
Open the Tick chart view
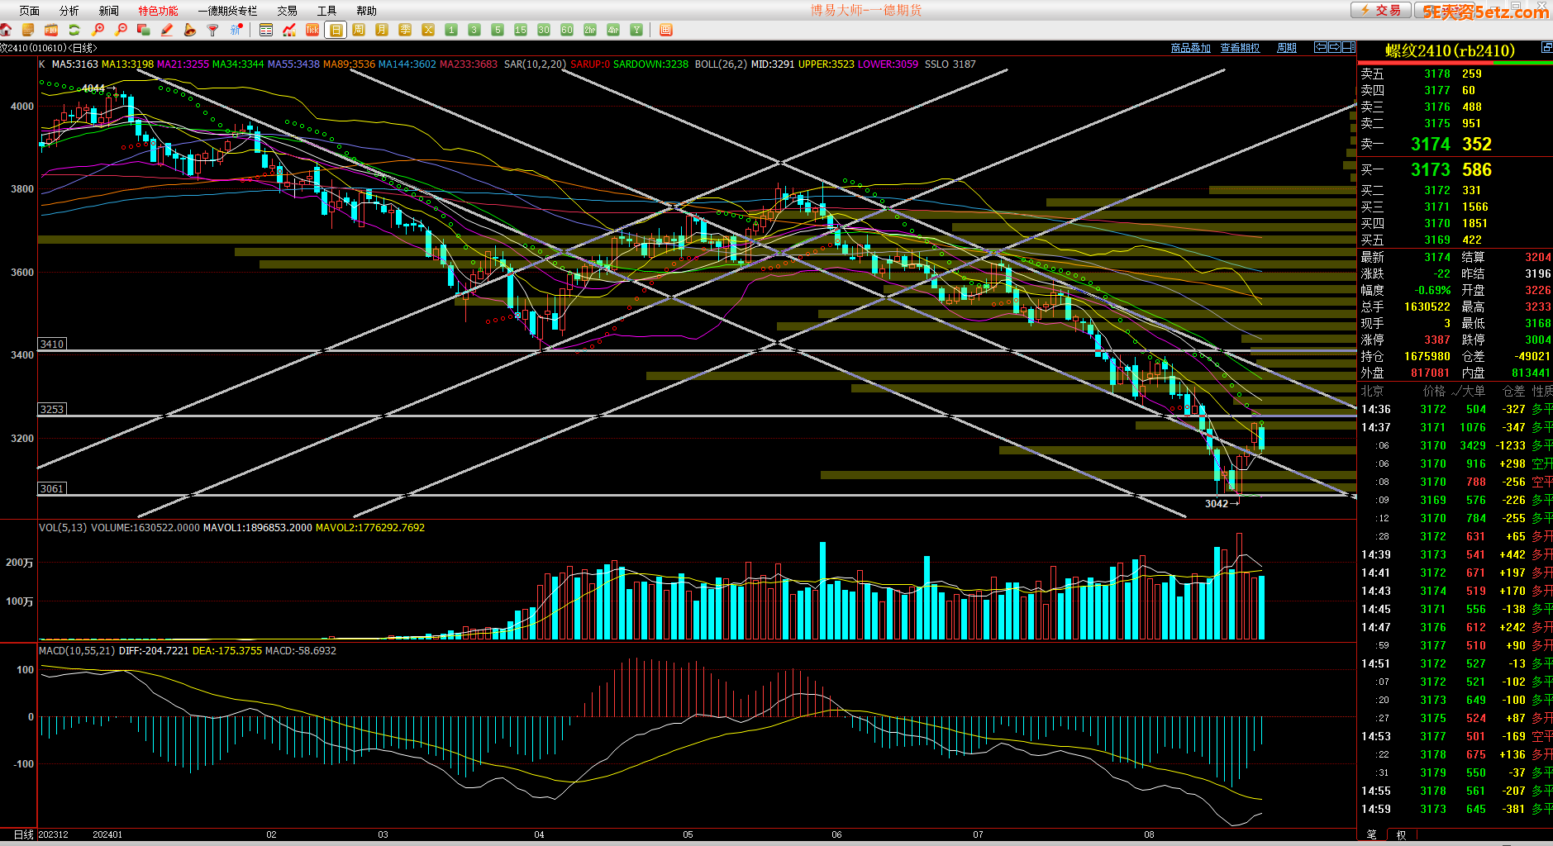pos(312,30)
